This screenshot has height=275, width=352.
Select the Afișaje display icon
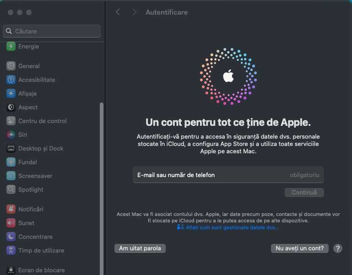(x=11, y=93)
